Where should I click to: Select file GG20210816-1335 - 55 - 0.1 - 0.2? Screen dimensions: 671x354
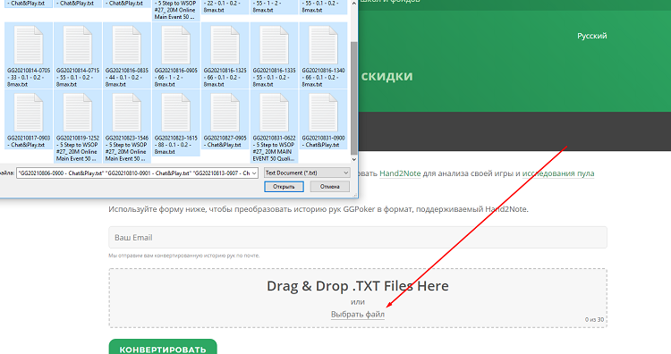click(275, 55)
